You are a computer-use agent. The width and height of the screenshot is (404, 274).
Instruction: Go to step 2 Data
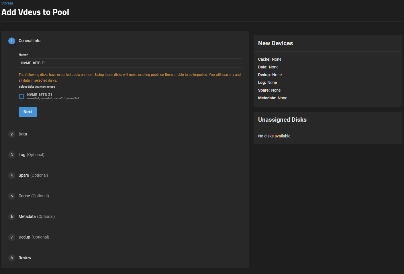click(18, 134)
